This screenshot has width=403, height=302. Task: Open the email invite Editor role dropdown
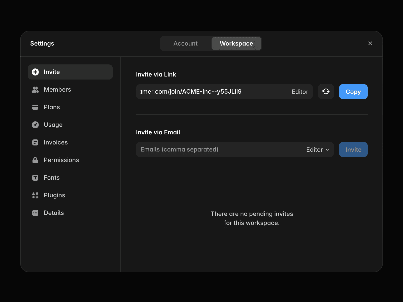point(318,149)
